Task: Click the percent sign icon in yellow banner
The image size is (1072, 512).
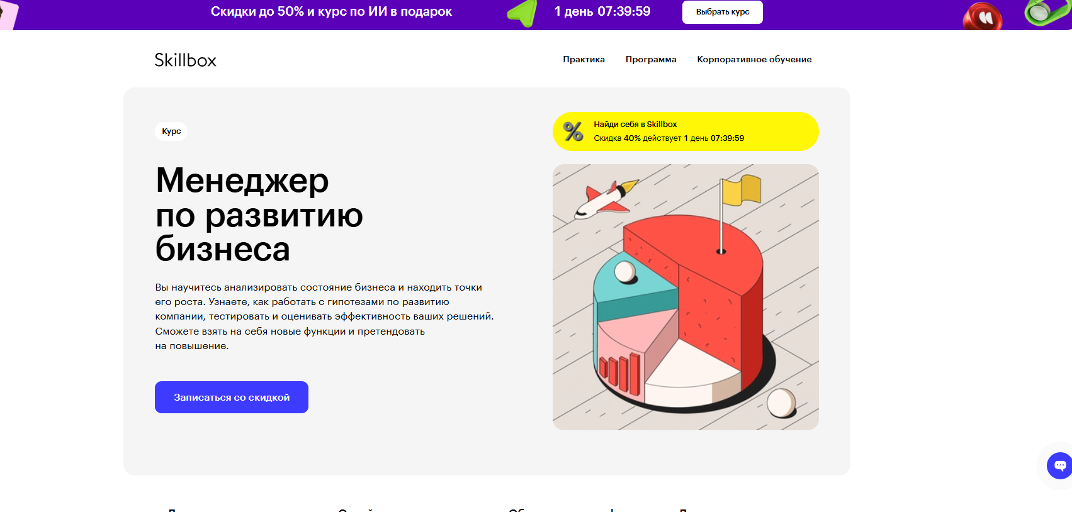Action: point(573,131)
